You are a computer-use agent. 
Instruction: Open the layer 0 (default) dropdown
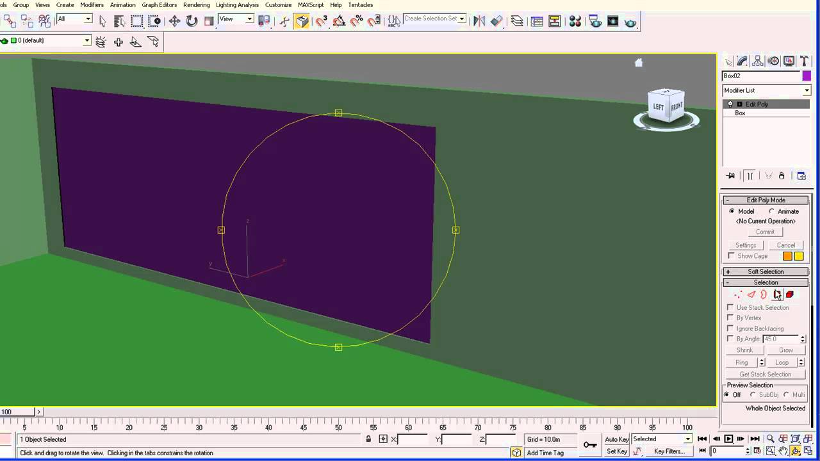click(45, 41)
